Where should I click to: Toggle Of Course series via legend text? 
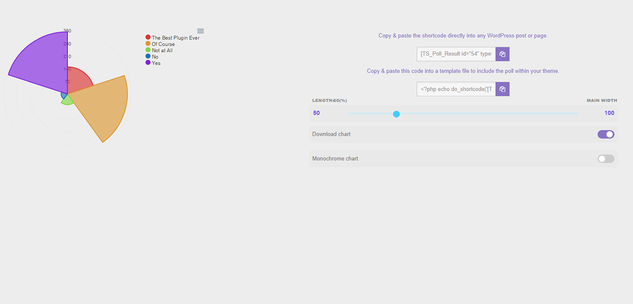163,44
